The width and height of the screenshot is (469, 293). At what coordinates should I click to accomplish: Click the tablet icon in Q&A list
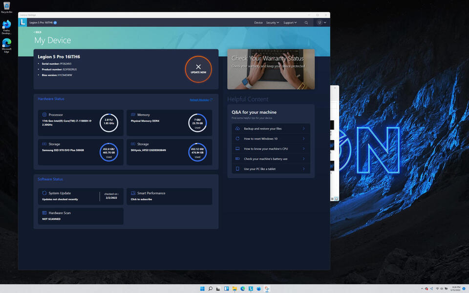tap(237, 168)
